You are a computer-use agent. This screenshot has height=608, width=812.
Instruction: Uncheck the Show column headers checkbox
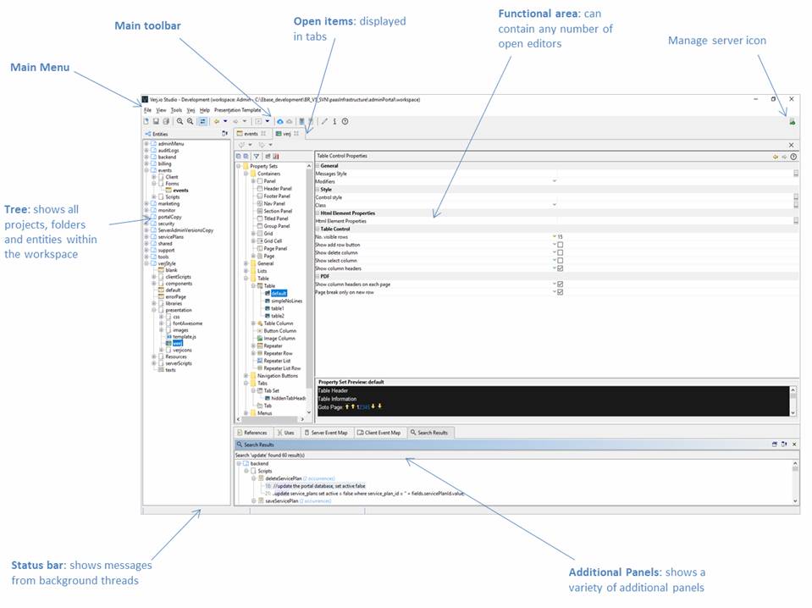(560, 268)
